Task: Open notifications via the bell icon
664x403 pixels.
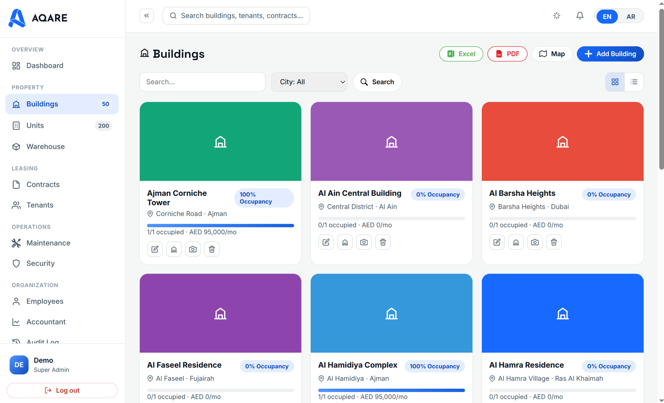Action: click(x=580, y=16)
